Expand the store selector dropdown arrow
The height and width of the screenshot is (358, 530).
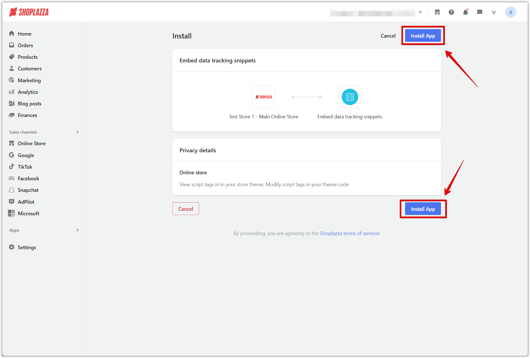click(420, 12)
